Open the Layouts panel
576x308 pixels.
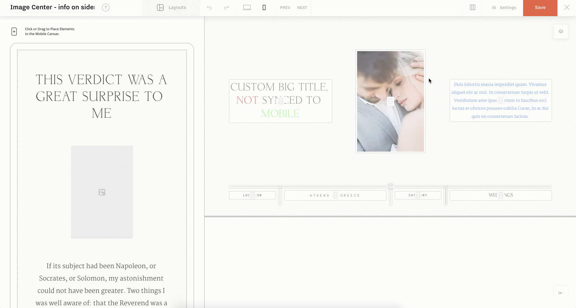(171, 8)
